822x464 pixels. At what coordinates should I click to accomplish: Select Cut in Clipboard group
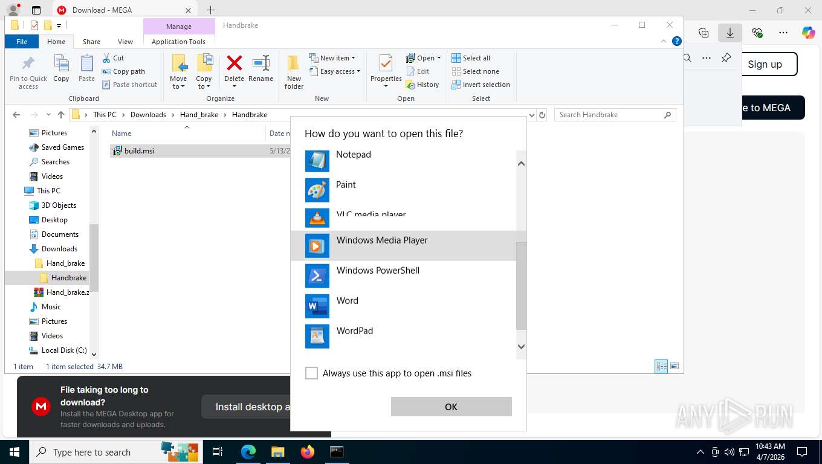(x=112, y=58)
